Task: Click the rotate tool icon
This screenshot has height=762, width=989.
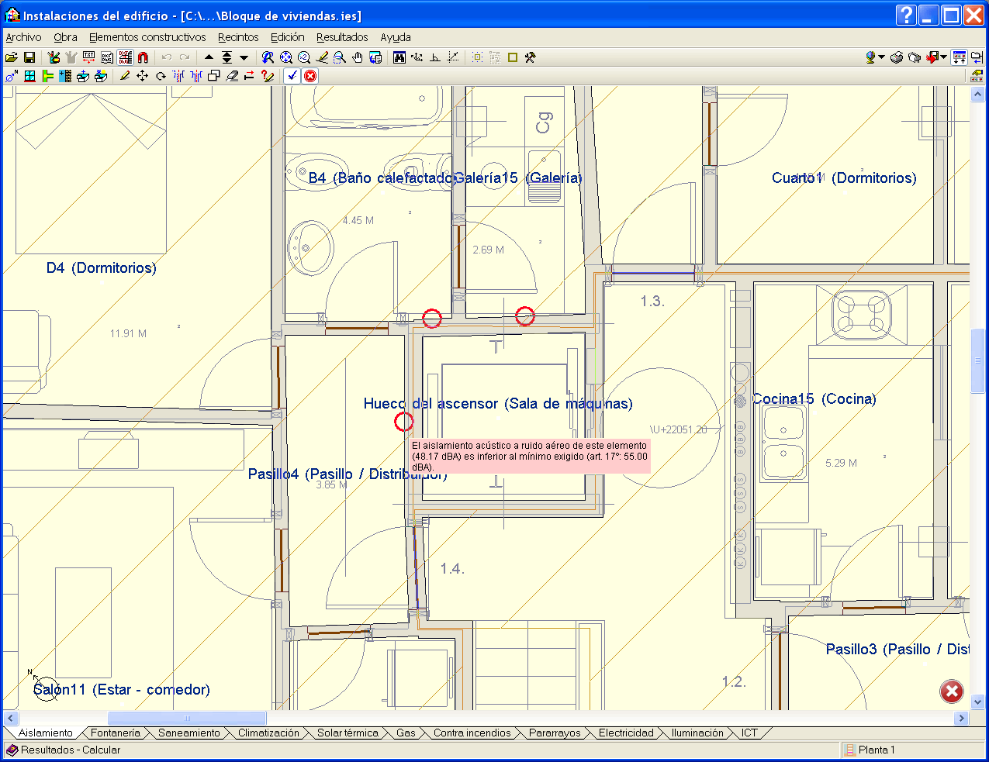Action: point(161,76)
